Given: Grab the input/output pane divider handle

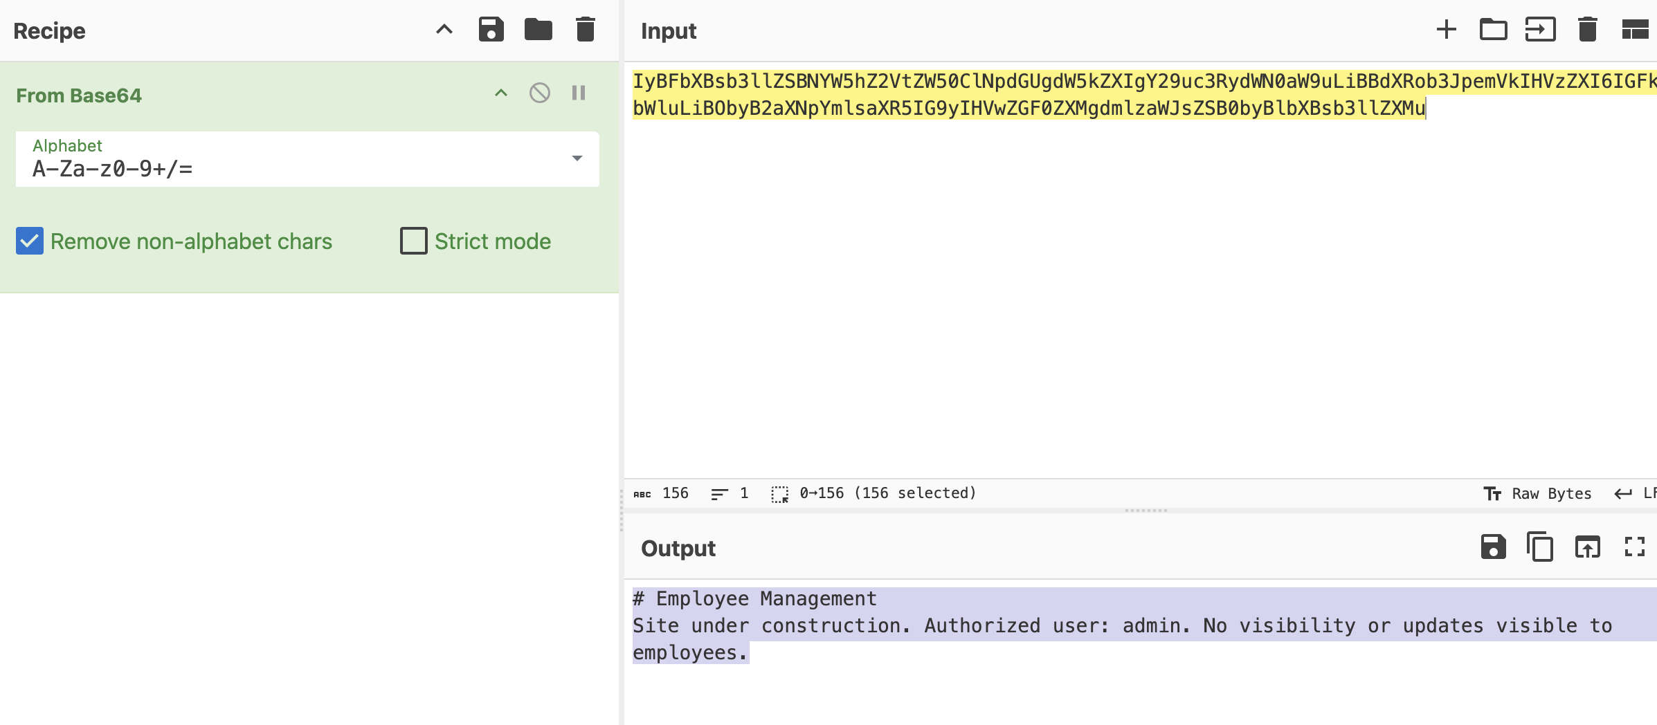Looking at the screenshot, I should point(1146,511).
